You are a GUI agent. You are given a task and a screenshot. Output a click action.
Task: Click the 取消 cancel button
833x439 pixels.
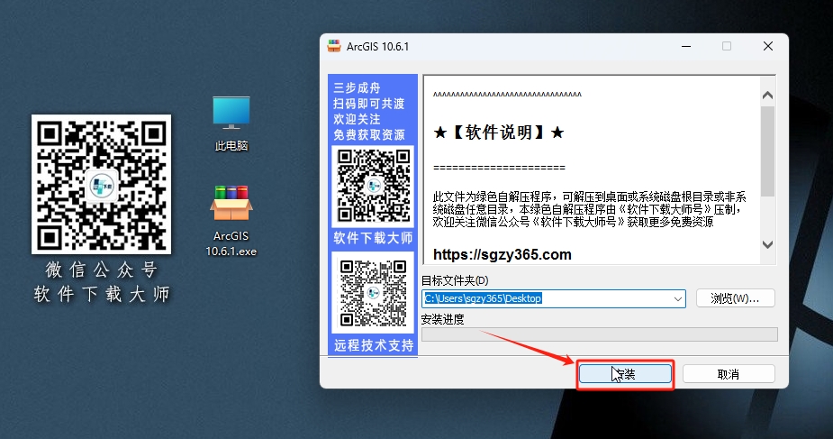pos(729,374)
